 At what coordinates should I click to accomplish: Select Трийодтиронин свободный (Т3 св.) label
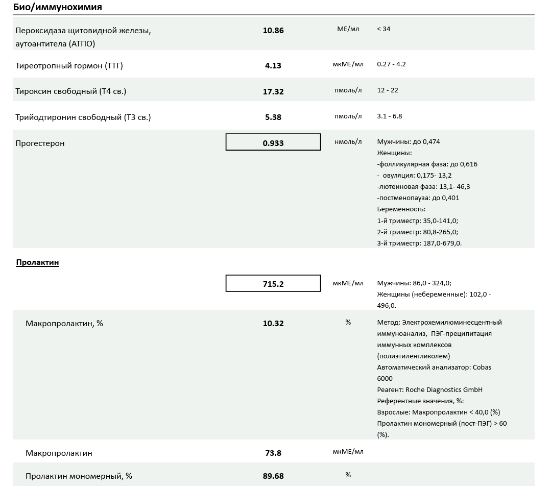(x=83, y=117)
